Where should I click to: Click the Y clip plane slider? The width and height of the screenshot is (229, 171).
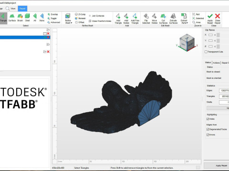pos(218,41)
